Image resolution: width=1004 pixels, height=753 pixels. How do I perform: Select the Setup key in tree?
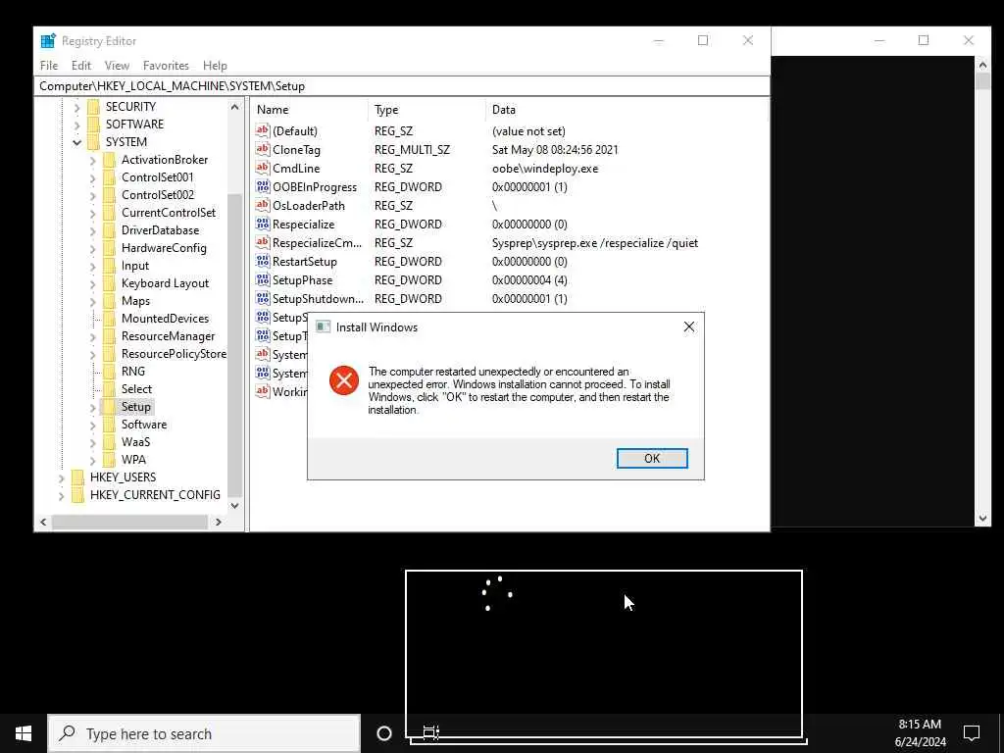click(135, 407)
